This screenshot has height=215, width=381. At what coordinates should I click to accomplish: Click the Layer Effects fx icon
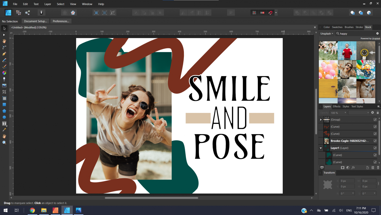(x=353, y=167)
